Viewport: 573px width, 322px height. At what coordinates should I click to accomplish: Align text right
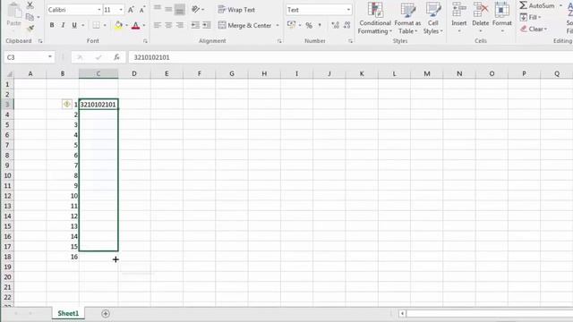pyautogui.click(x=179, y=25)
